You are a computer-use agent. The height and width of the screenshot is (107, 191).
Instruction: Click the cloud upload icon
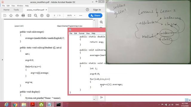(x=17, y=15)
